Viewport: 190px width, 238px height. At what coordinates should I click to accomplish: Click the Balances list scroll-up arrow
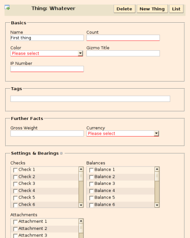coord(157,169)
